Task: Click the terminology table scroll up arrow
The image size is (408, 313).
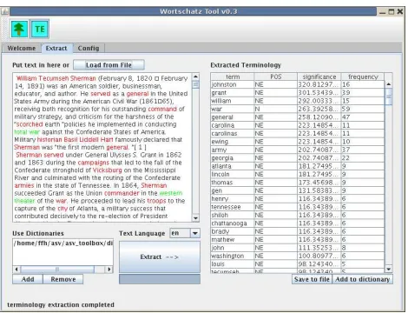Action: (x=388, y=84)
